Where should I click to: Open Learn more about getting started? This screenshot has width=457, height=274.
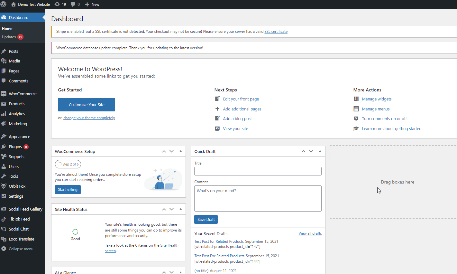click(392, 128)
